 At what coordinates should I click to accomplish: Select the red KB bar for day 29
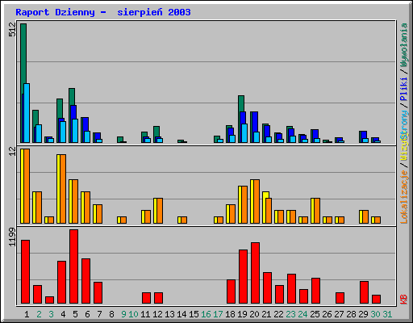tap(365, 292)
